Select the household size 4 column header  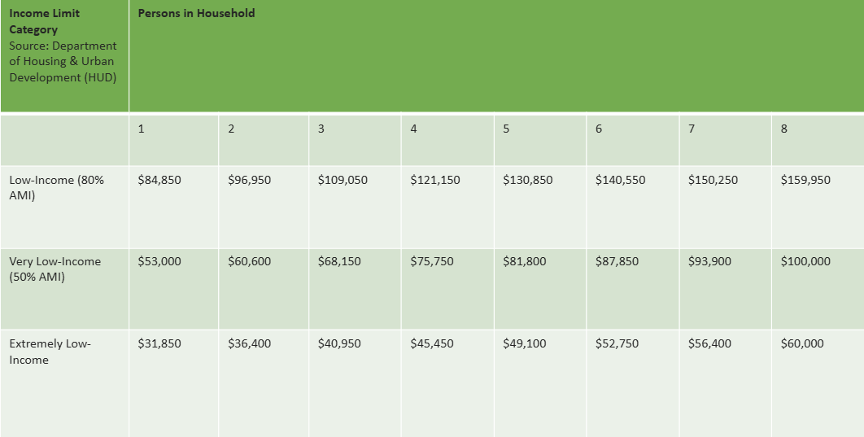coord(414,130)
